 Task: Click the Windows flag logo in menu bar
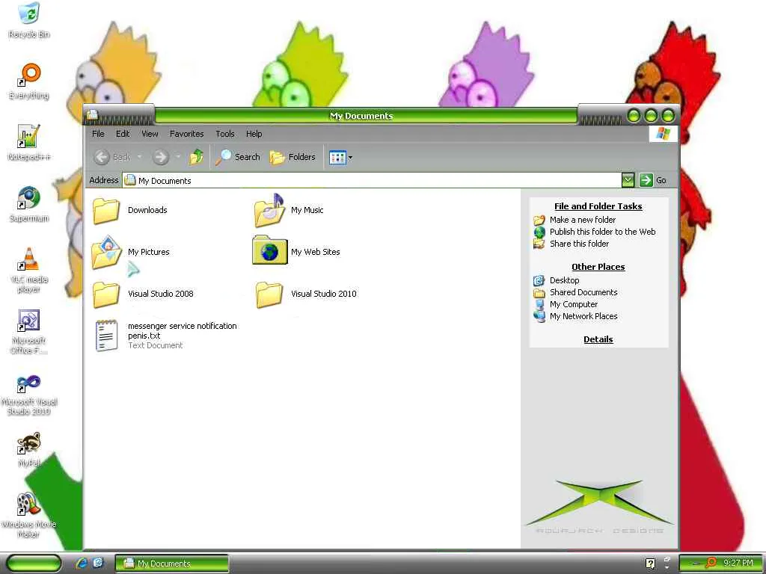point(663,133)
